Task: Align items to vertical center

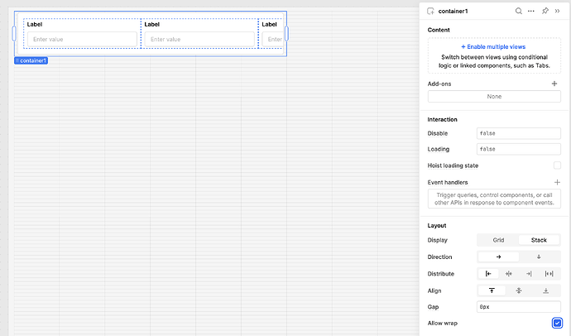Action: point(519,290)
